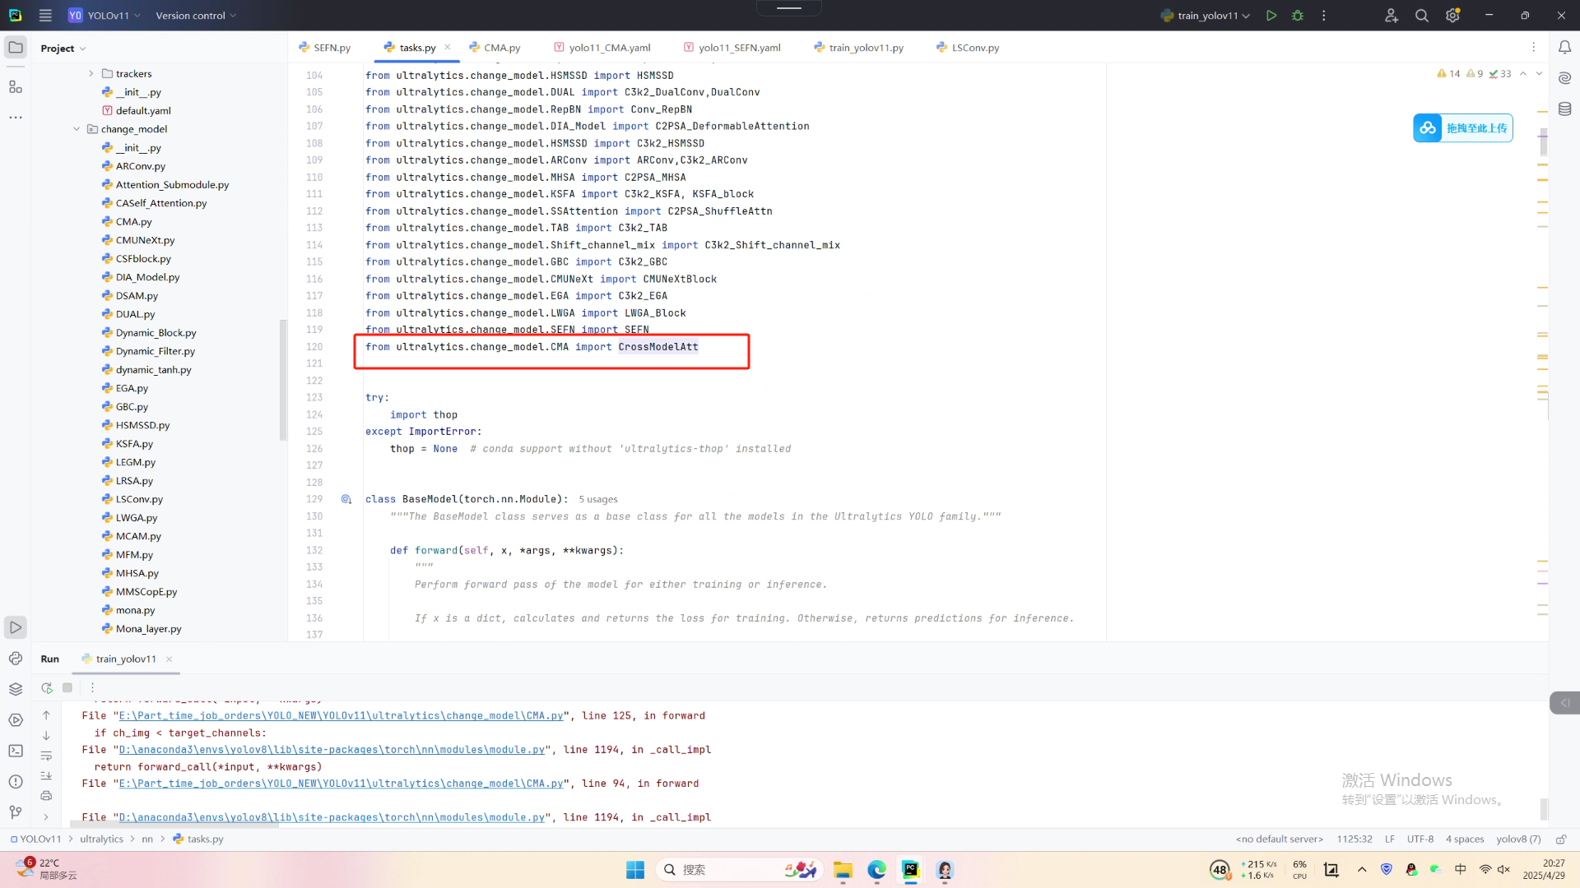The image size is (1580, 888).
Task: Rerun the train_yolov11 configuration
Action: click(x=47, y=687)
